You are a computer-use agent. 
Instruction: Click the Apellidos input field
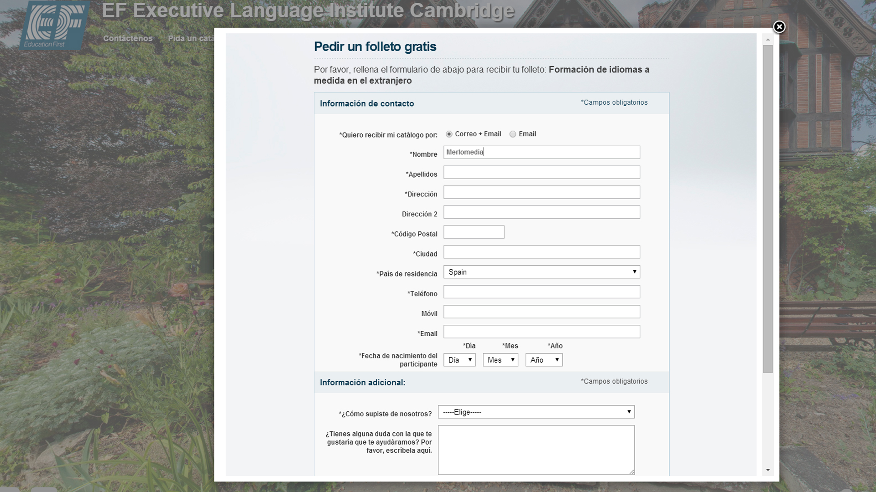coord(541,172)
